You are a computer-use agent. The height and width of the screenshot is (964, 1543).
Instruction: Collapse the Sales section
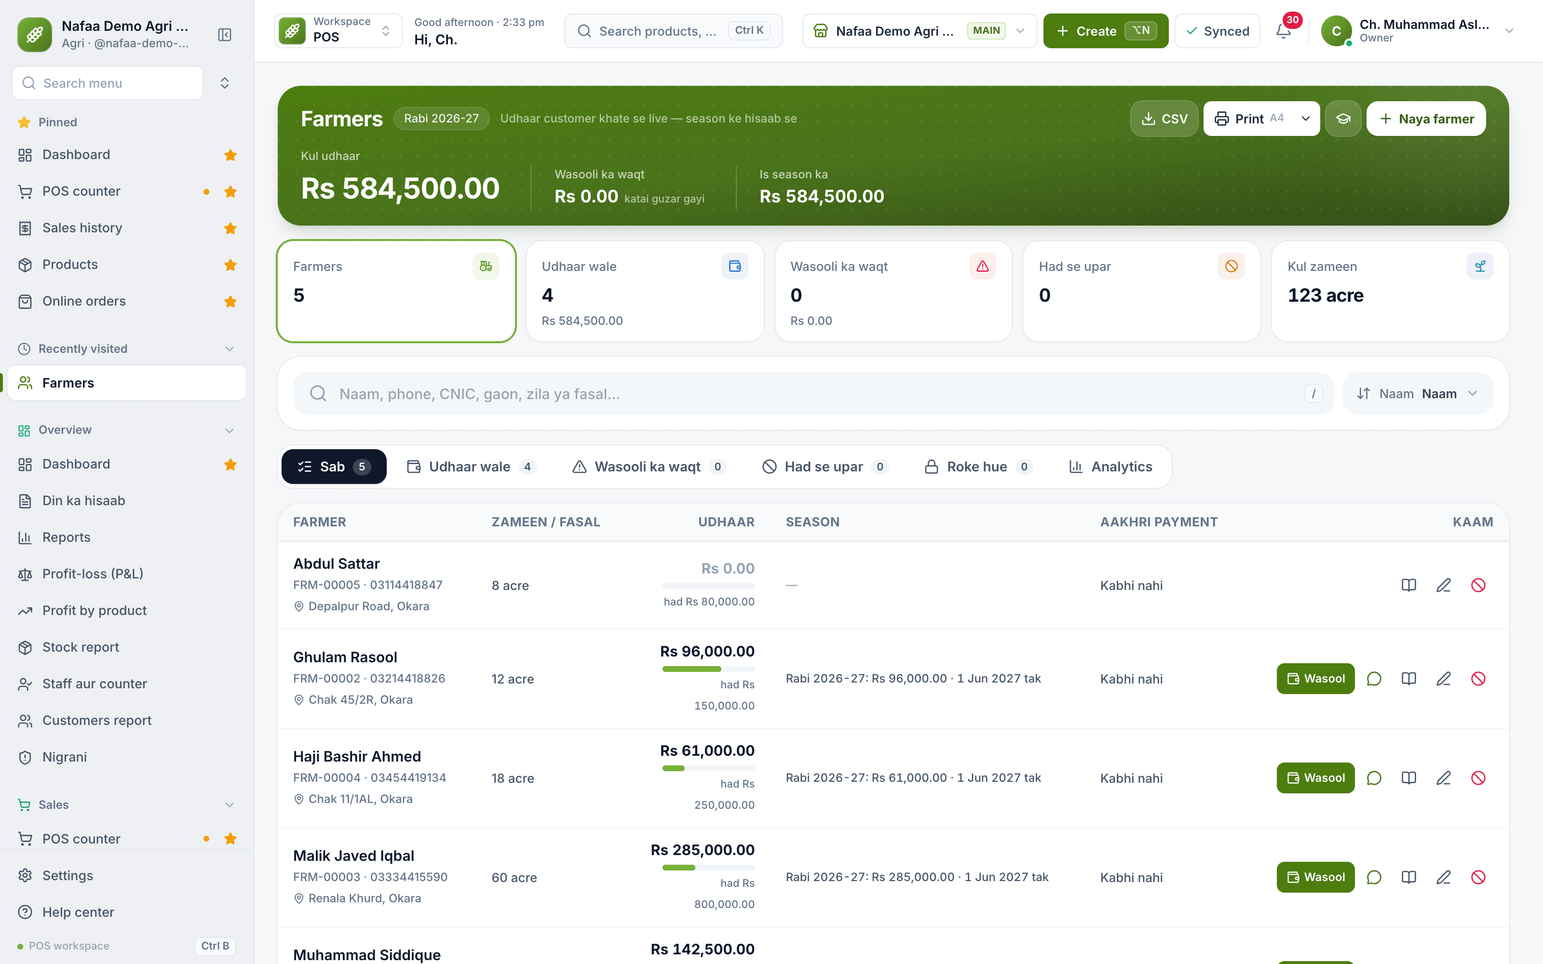tap(230, 804)
